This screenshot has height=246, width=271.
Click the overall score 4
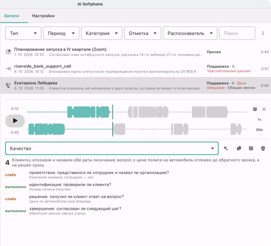click(7, 163)
